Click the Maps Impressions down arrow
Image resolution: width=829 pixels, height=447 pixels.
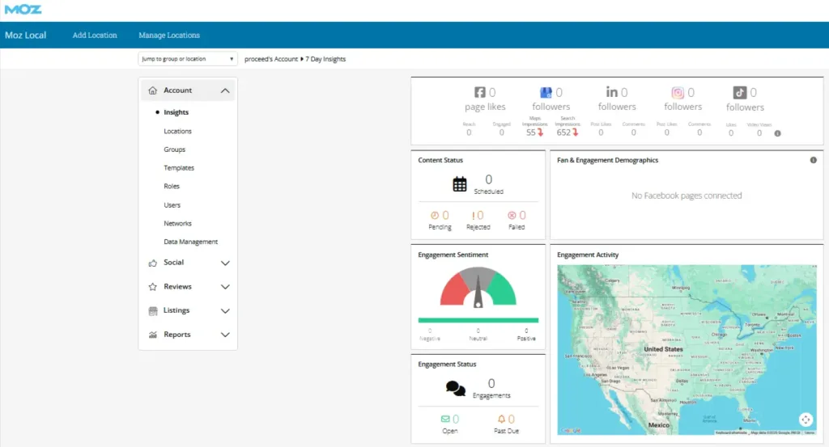coord(540,133)
